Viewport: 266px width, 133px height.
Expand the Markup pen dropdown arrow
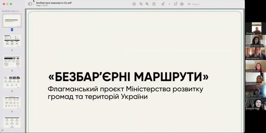[x=169, y=4]
